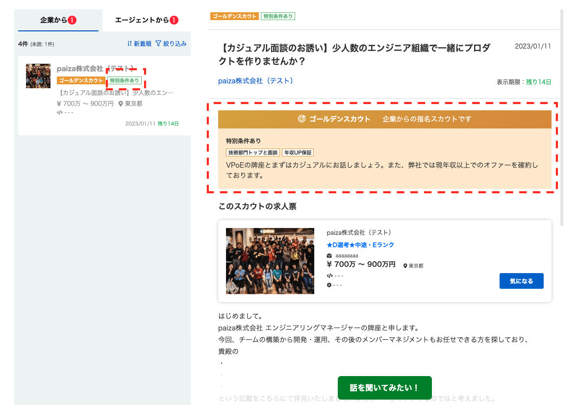The image size is (578, 405).
Task: Open ★D選考★中途・Eランク job link
Action: [360, 245]
